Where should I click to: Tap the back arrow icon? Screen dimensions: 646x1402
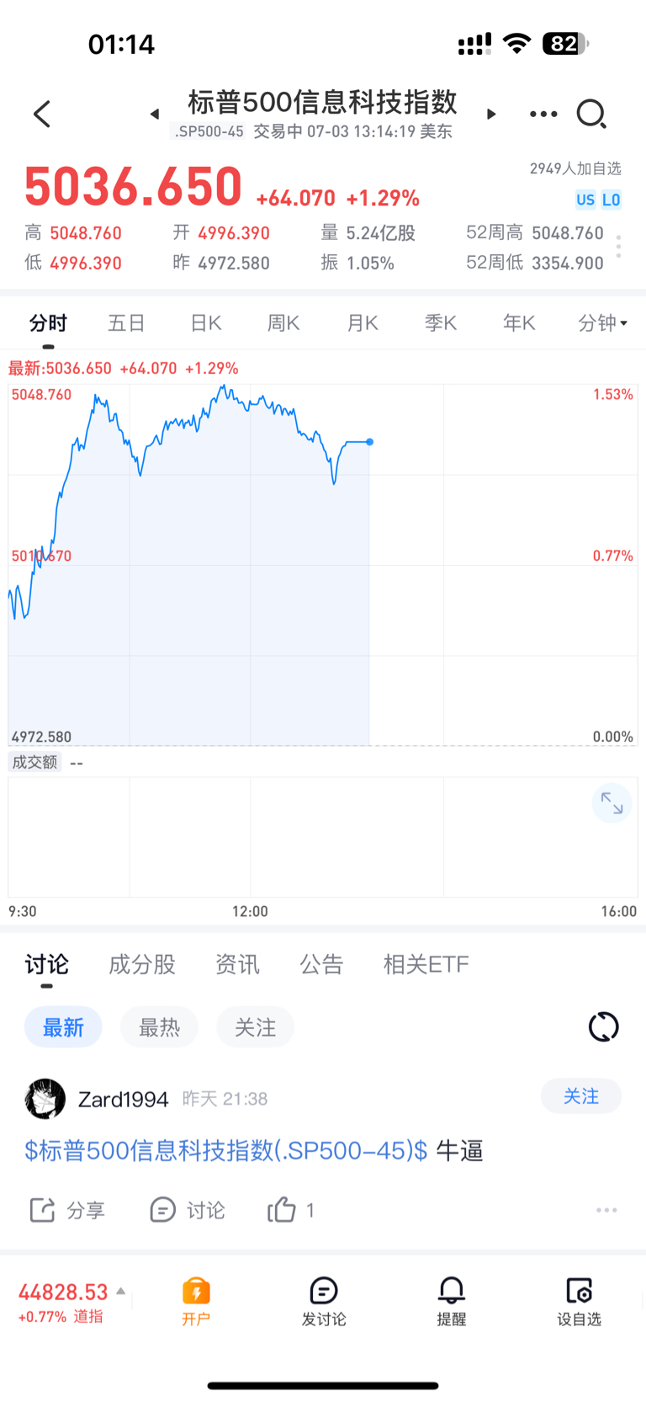pos(42,114)
